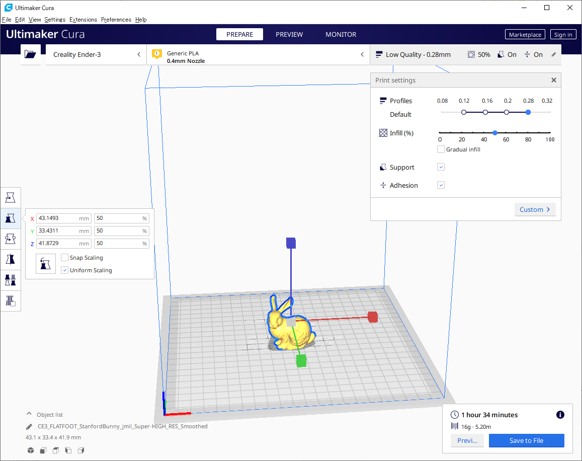The height and width of the screenshot is (461, 582).
Task: Click the blue Z-axis scale handle
Action: coord(291,243)
